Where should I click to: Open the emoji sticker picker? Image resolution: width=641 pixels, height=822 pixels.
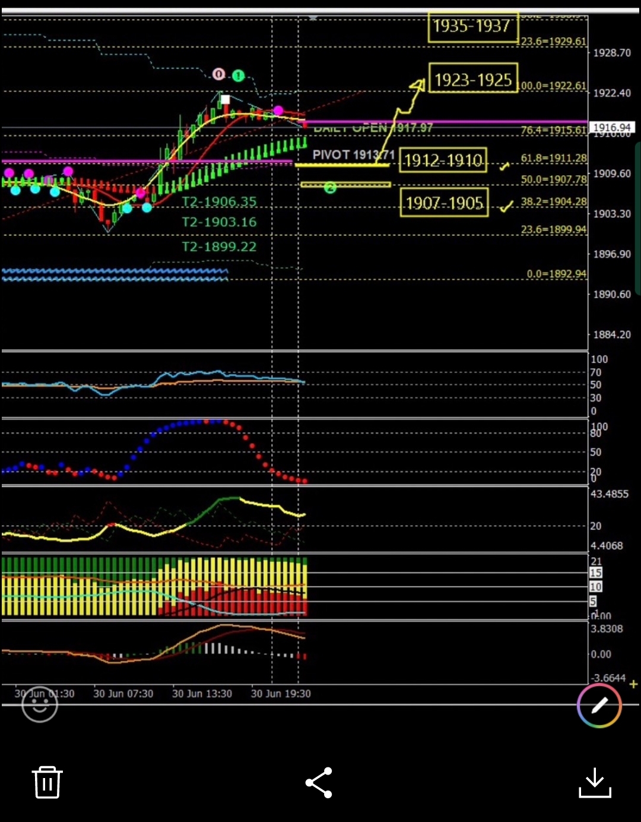(x=40, y=704)
